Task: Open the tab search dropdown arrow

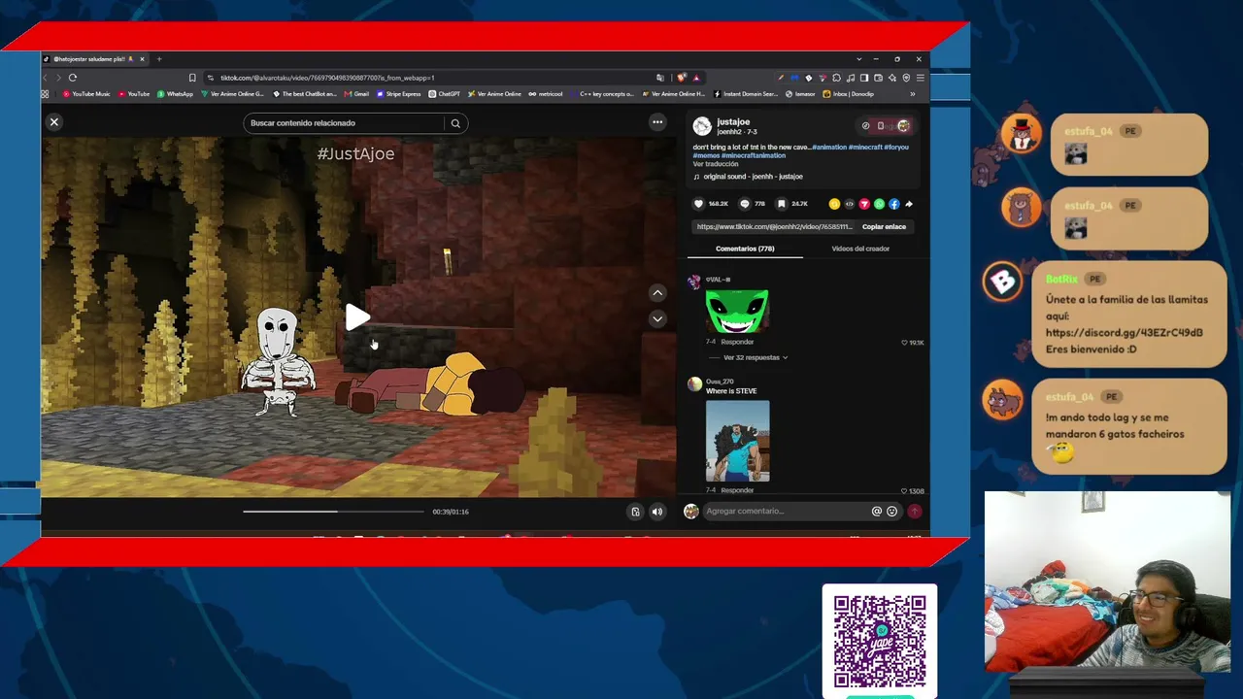Action: [x=858, y=59]
